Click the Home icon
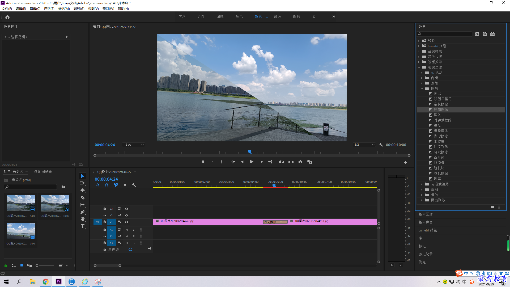The image size is (510, 287). pos(7,17)
